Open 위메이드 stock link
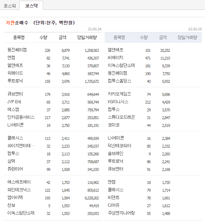205x223 pixels. point(15,73)
